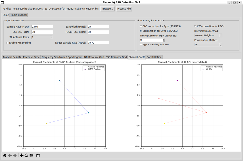Open the Radio Channel tab
The width and height of the screenshot is (243, 161).
click(19, 15)
